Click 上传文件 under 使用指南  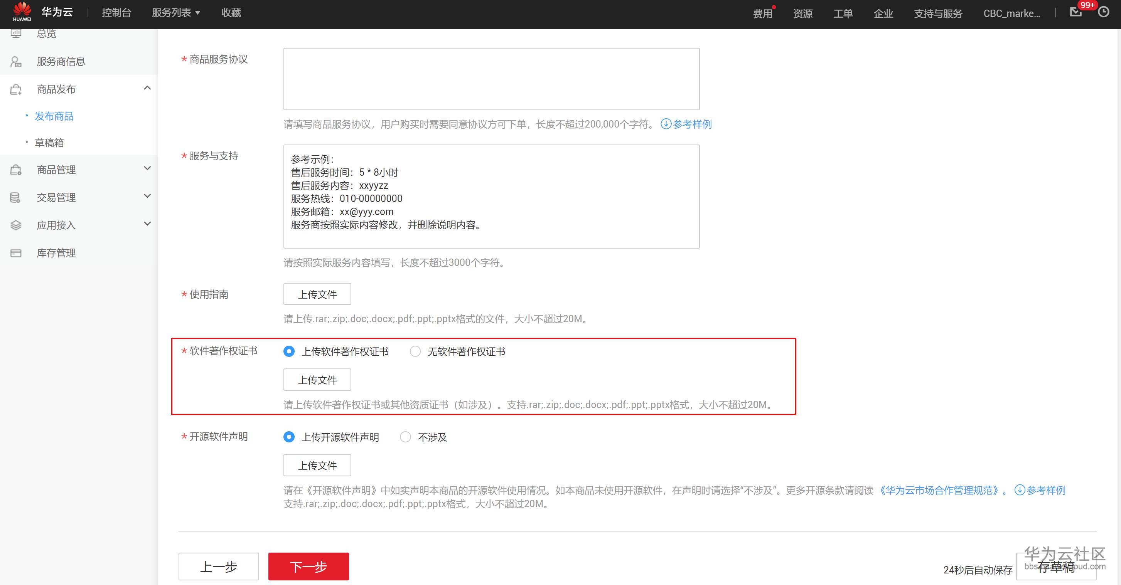pos(317,294)
